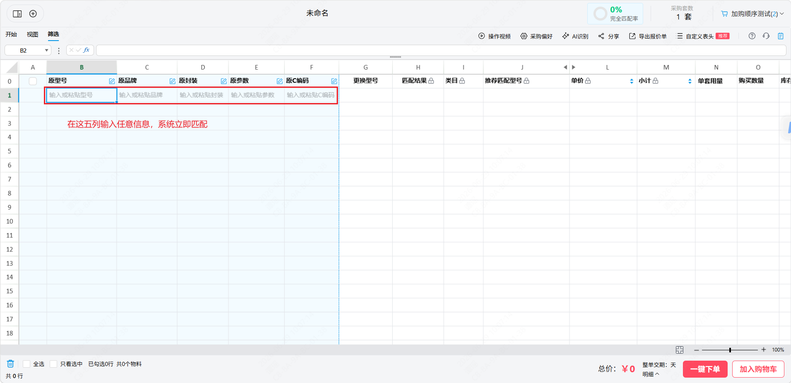Expand the 加购顺序测试(2) dropdown
Screen dimensions: 791x383
[782, 14]
